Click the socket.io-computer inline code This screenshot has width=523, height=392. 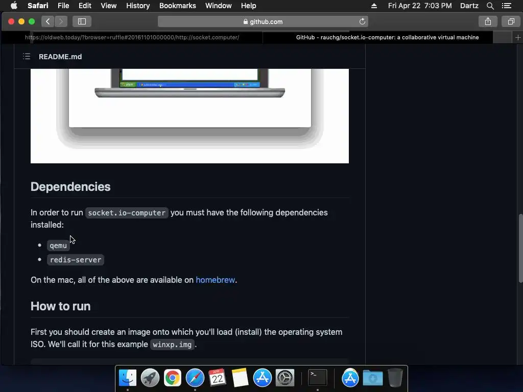click(x=127, y=213)
